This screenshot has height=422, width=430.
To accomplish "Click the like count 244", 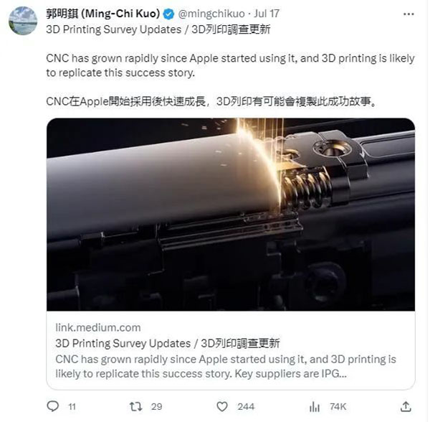I will pyautogui.click(x=246, y=407).
